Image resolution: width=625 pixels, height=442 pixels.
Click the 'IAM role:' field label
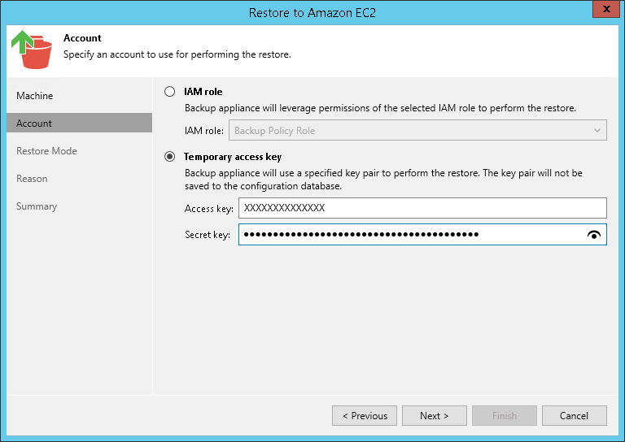click(x=204, y=131)
